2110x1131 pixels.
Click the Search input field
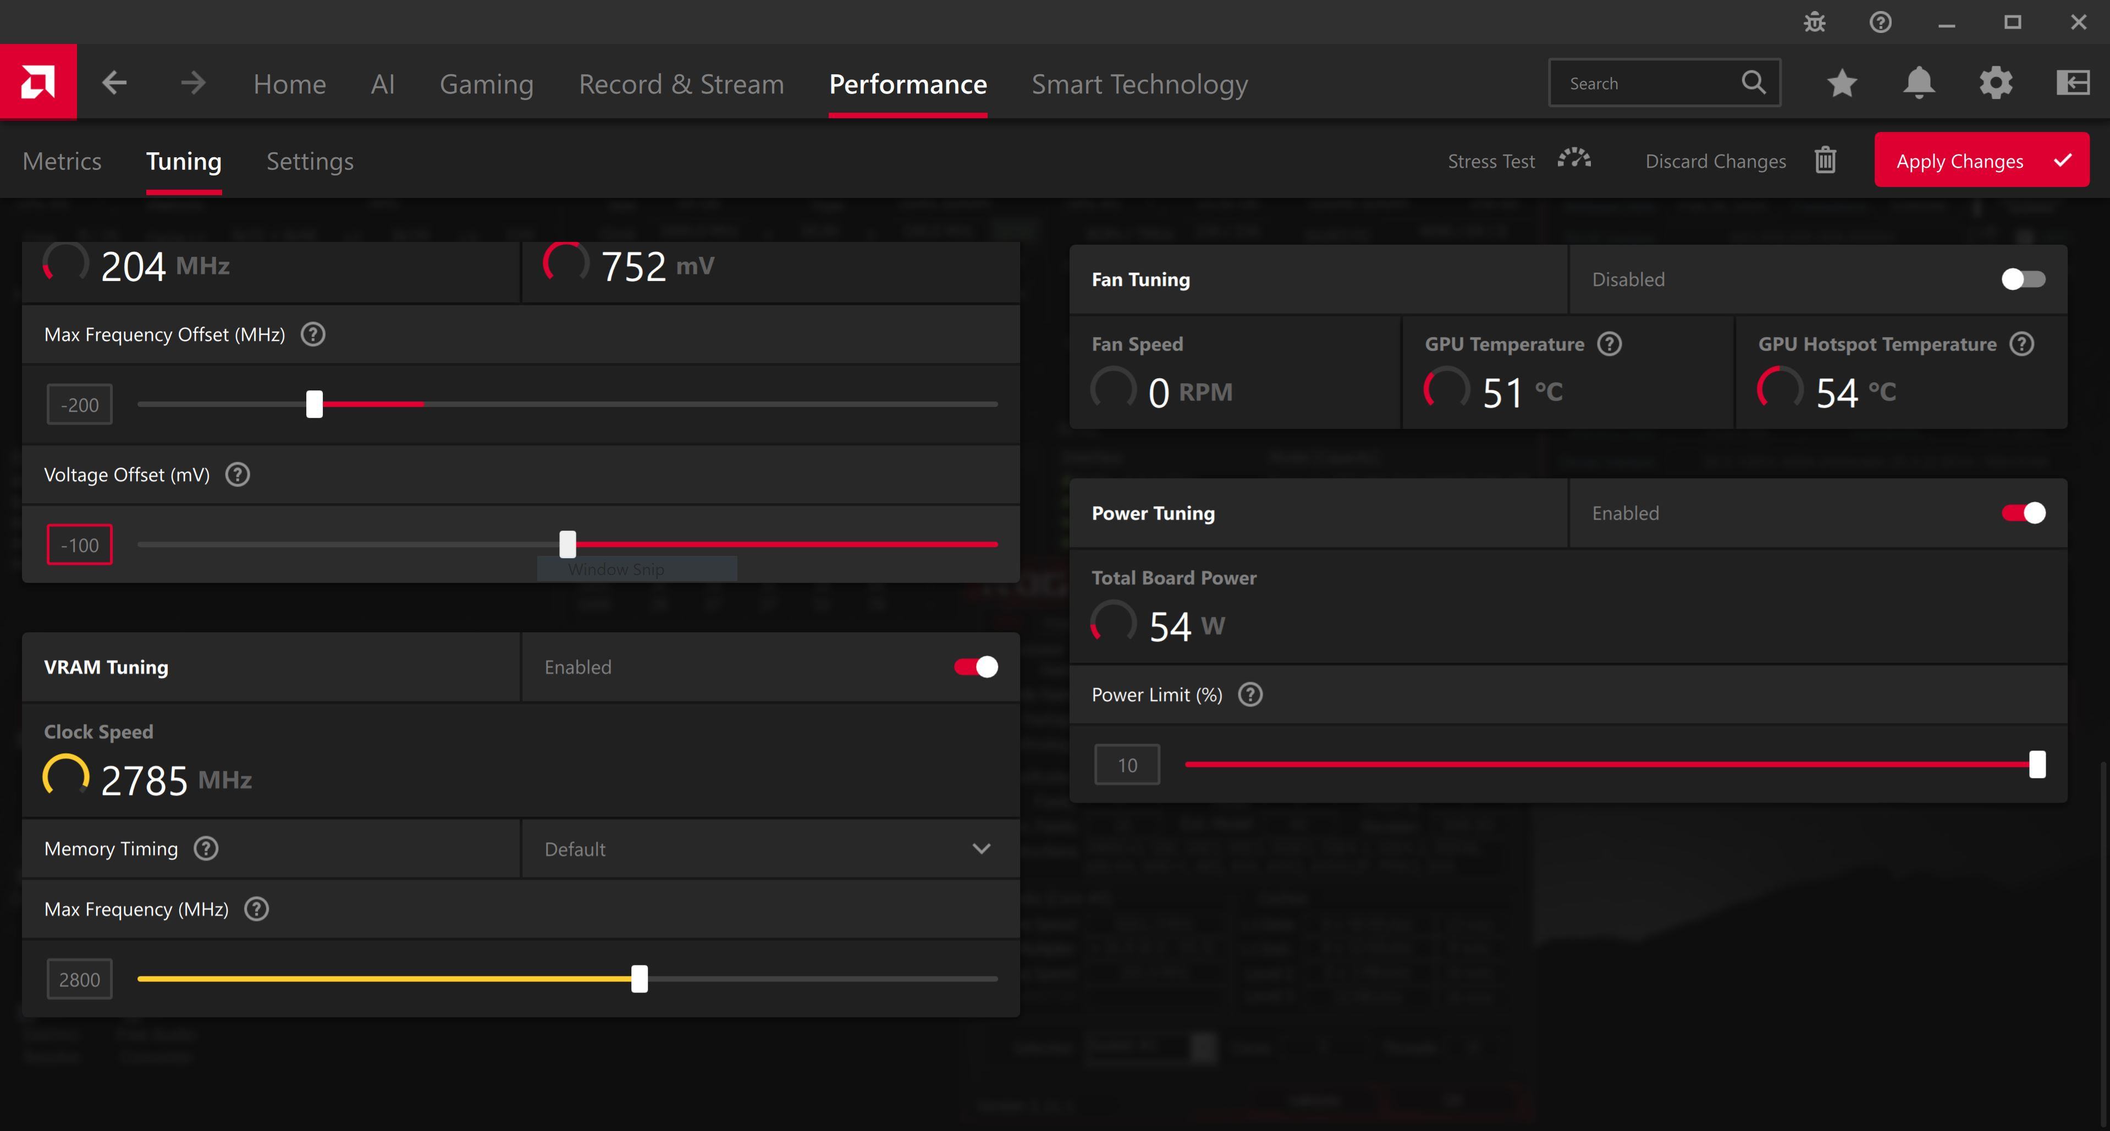[1646, 82]
